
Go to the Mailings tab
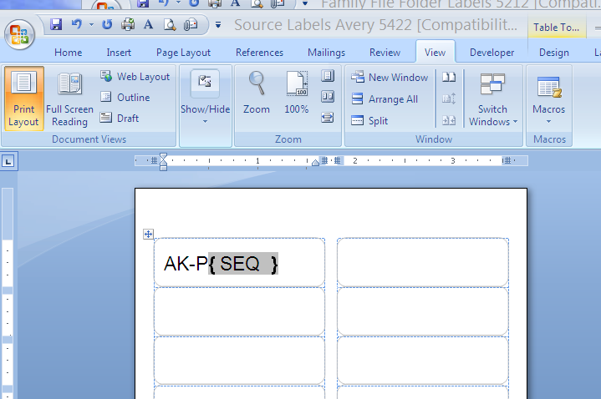(x=326, y=53)
